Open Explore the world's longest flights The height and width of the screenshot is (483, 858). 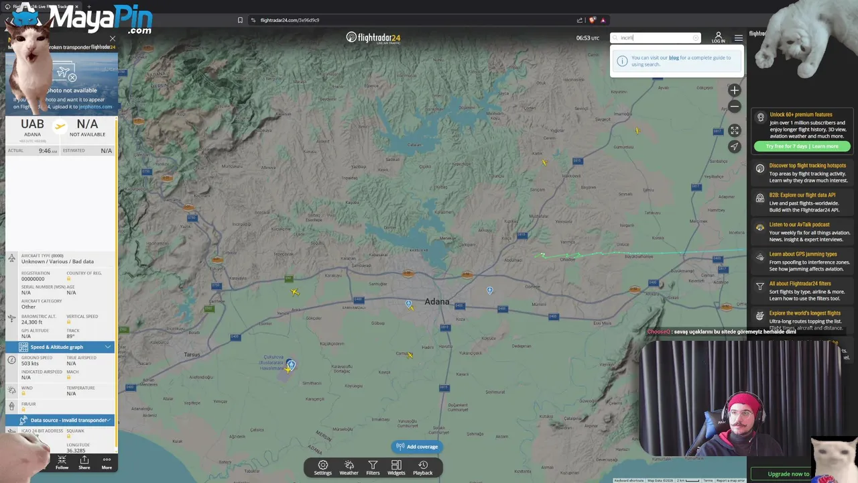click(x=802, y=320)
